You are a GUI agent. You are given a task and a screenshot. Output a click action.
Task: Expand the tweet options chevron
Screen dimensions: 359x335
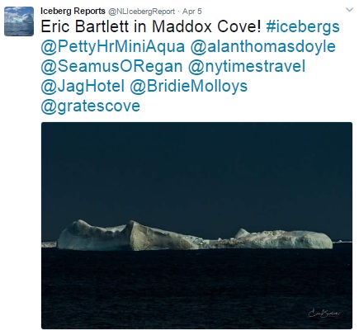[349, 10]
